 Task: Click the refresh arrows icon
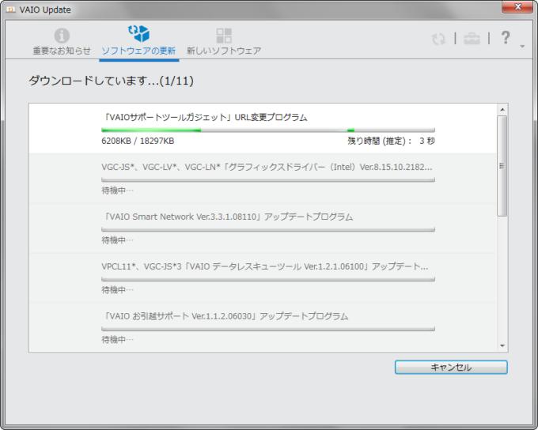tap(438, 38)
